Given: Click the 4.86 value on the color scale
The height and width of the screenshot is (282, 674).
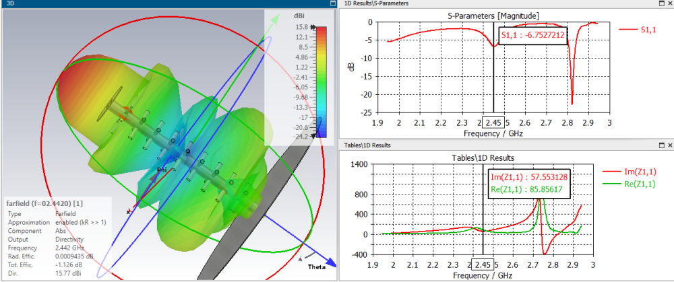Looking at the screenshot, I should coord(301,57).
